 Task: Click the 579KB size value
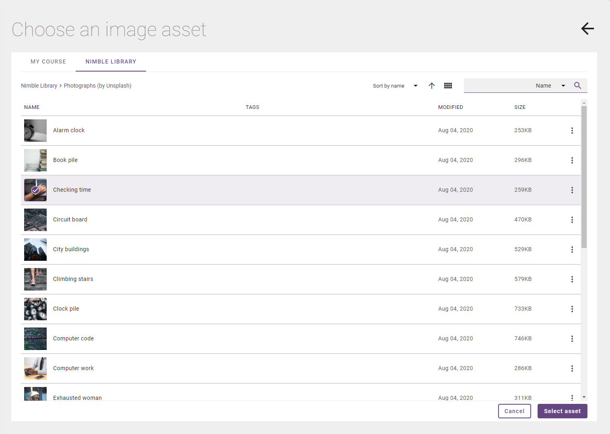(523, 279)
